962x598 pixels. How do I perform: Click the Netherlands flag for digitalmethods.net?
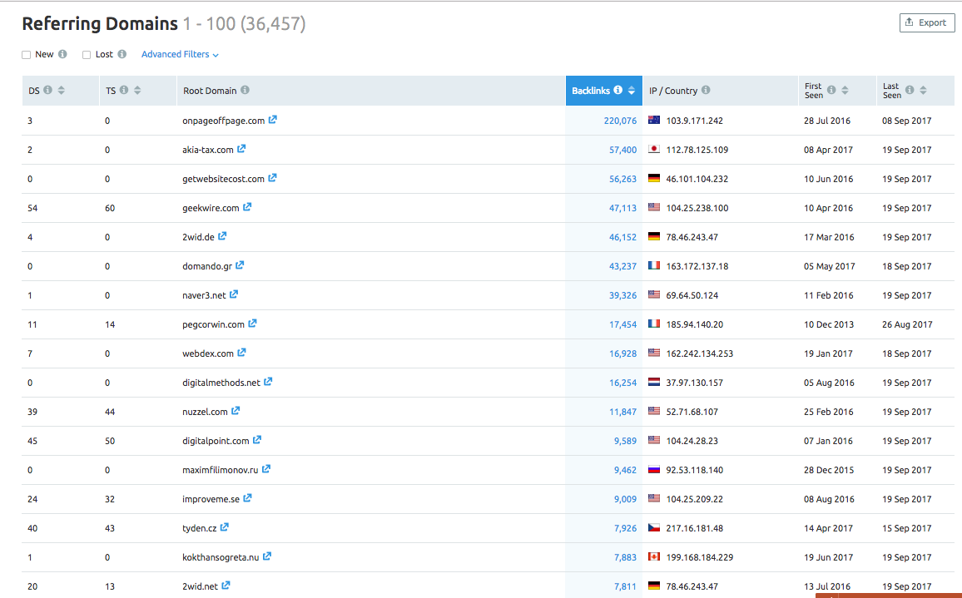[654, 382]
